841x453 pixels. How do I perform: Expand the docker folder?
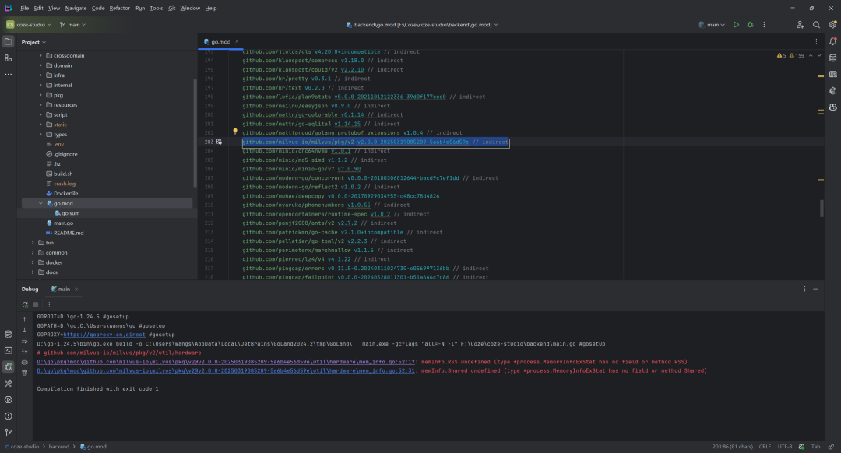[33, 262]
